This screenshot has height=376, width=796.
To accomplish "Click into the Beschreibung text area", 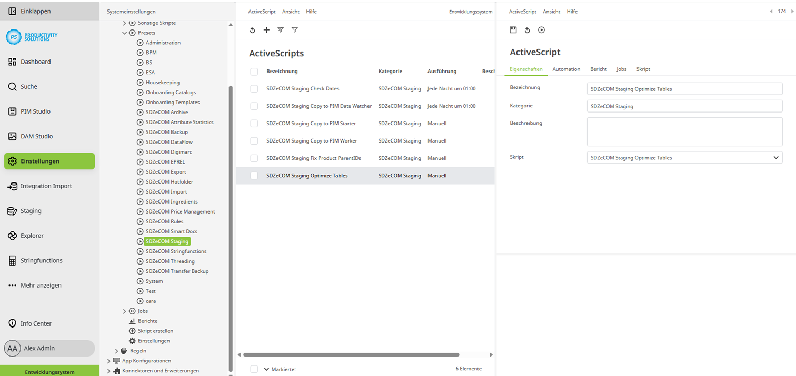I will [684, 131].
